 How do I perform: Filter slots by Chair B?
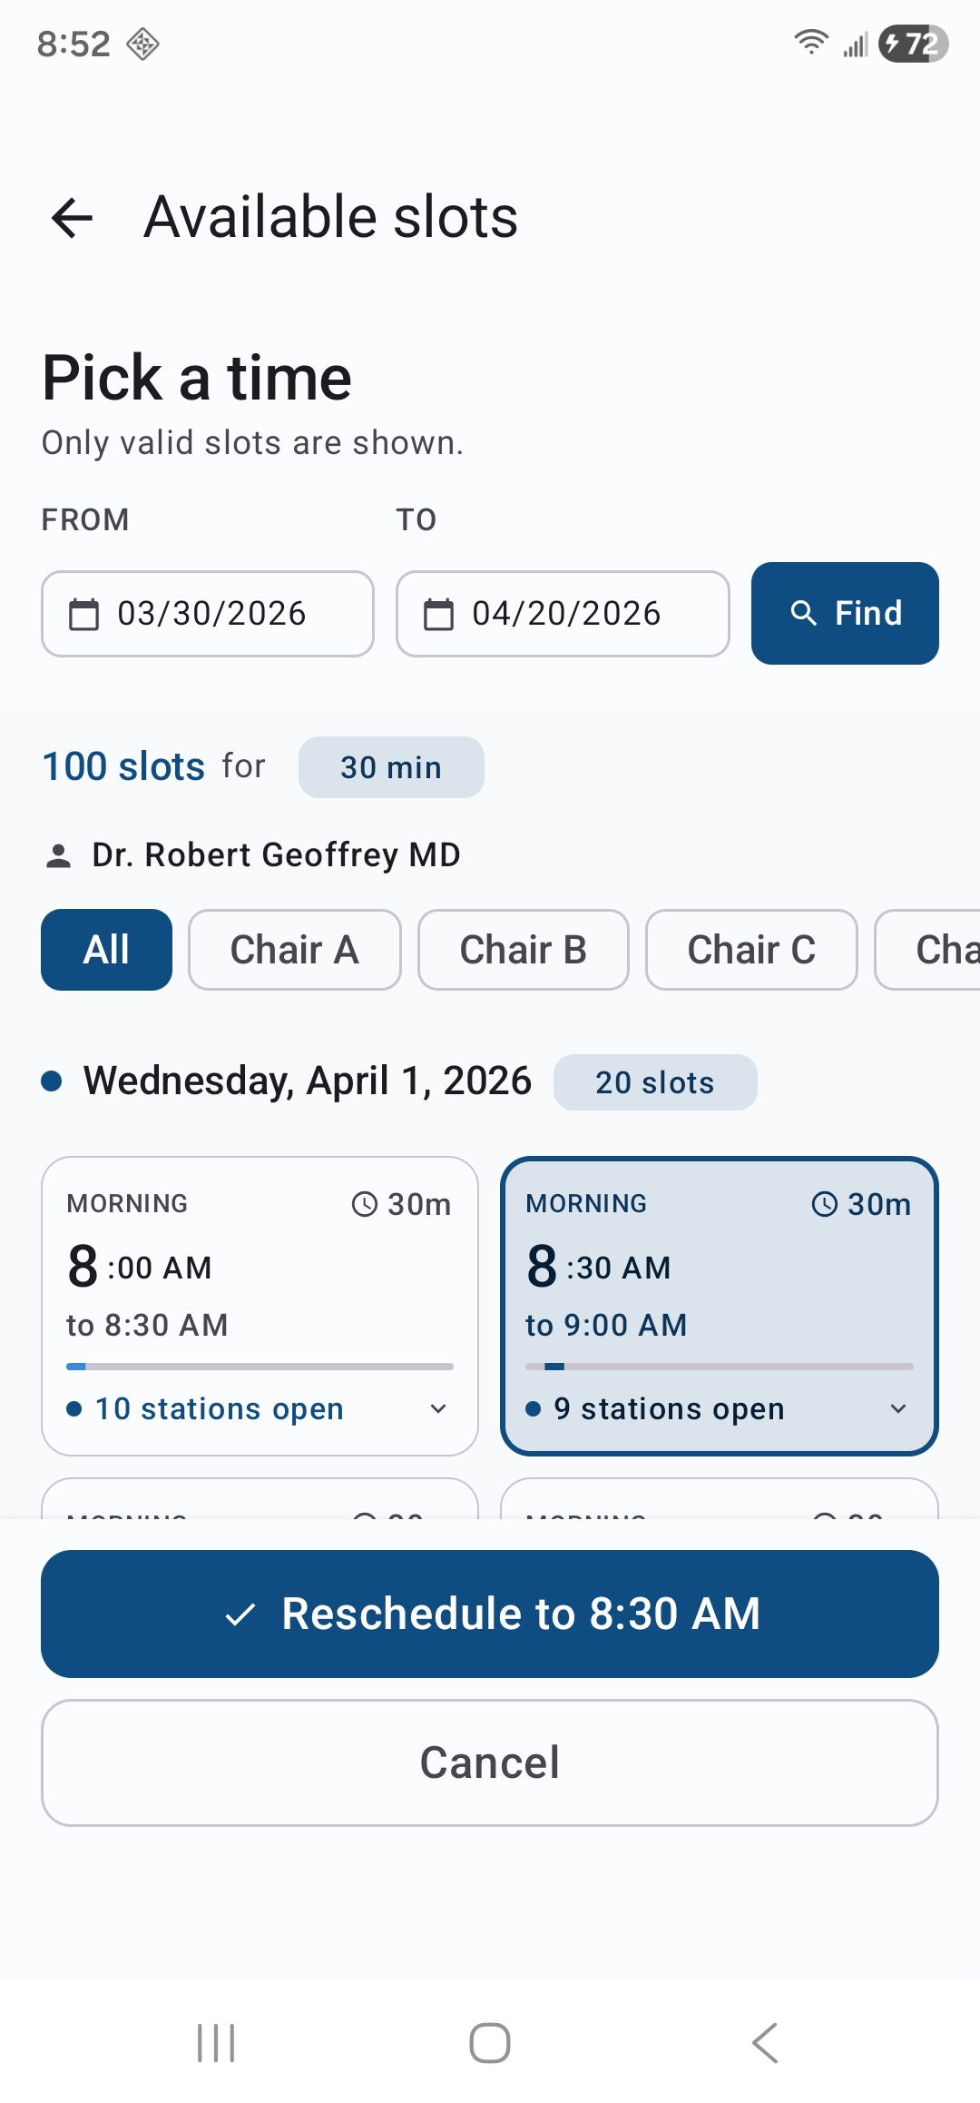[524, 950]
